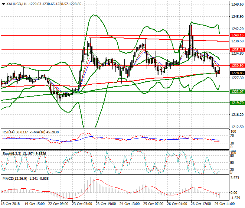Click the 1216.20 price scale value
Image resolution: width=245 pixels, height=208 pixels.
pos(237,115)
